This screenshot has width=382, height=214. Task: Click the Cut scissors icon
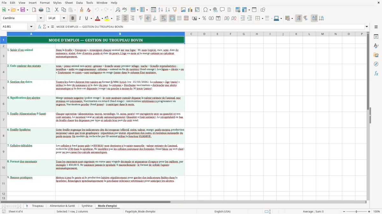(x=56, y=10)
